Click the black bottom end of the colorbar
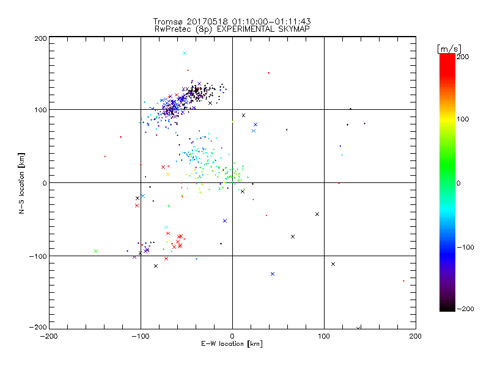Image resolution: width=489 pixels, height=366 pixels. point(447,307)
